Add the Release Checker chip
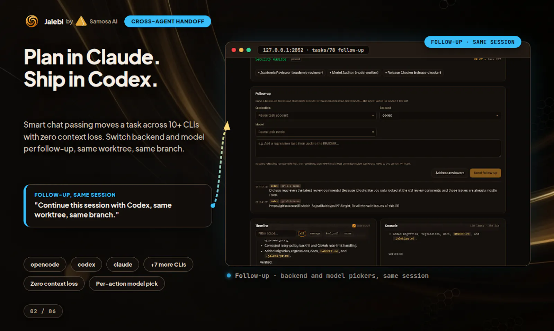Image resolution: width=554 pixels, height=331 pixels. [413, 73]
